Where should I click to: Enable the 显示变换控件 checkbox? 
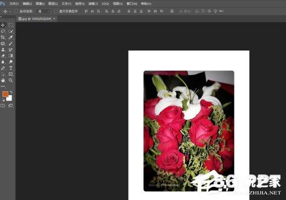point(56,11)
